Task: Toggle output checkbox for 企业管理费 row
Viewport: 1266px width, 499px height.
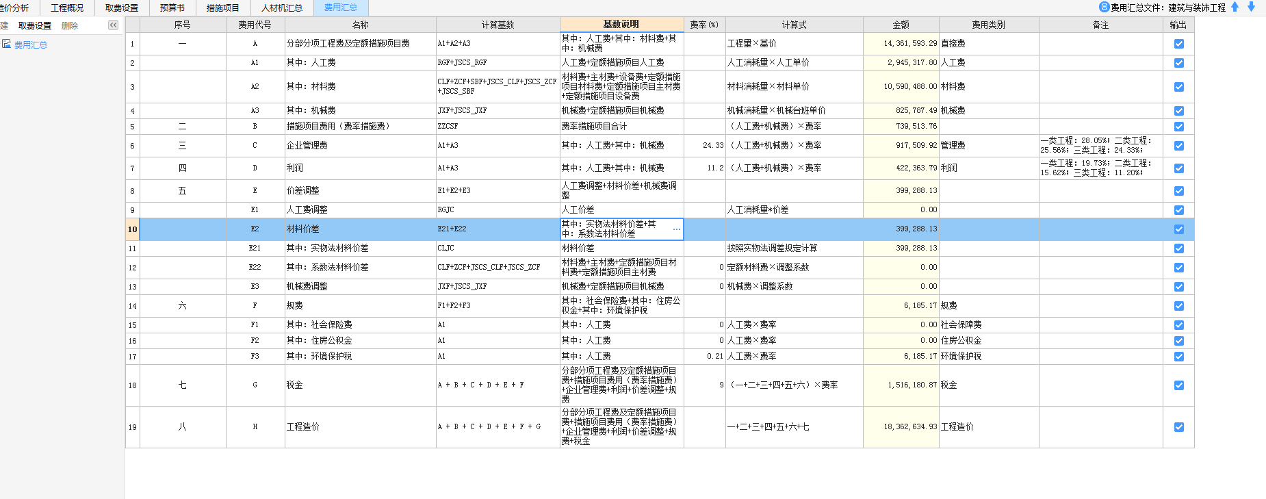Action: click(1178, 146)
